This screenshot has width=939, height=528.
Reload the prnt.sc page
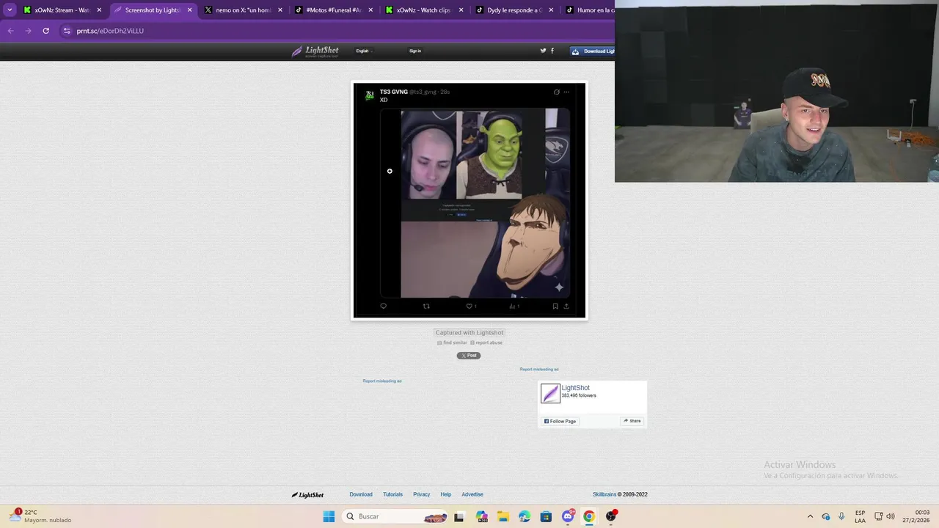pyautogui.click(x=45, y=31)
